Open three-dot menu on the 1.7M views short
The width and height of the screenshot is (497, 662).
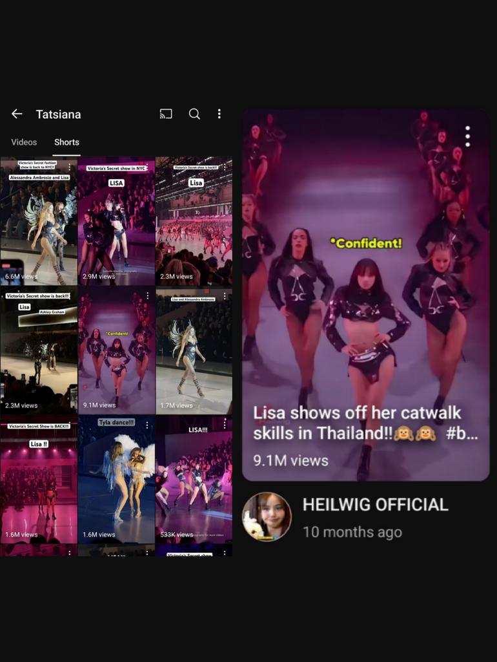(x=225, y=296)
